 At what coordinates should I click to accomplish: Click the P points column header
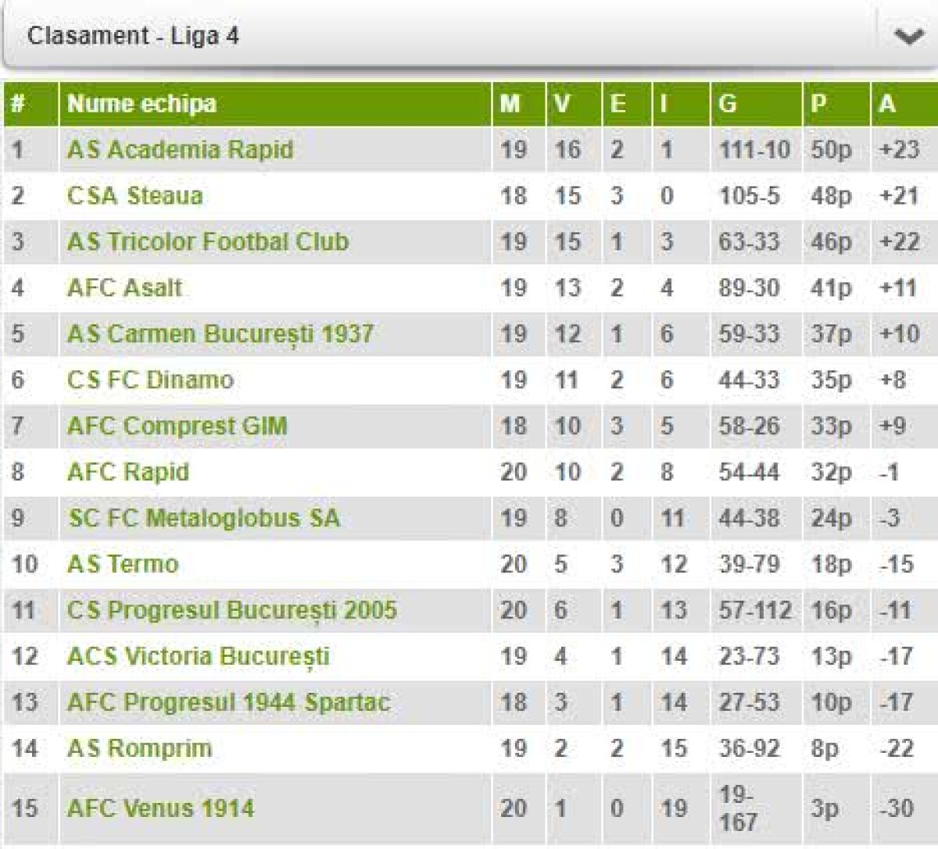(x=818, y=104)
